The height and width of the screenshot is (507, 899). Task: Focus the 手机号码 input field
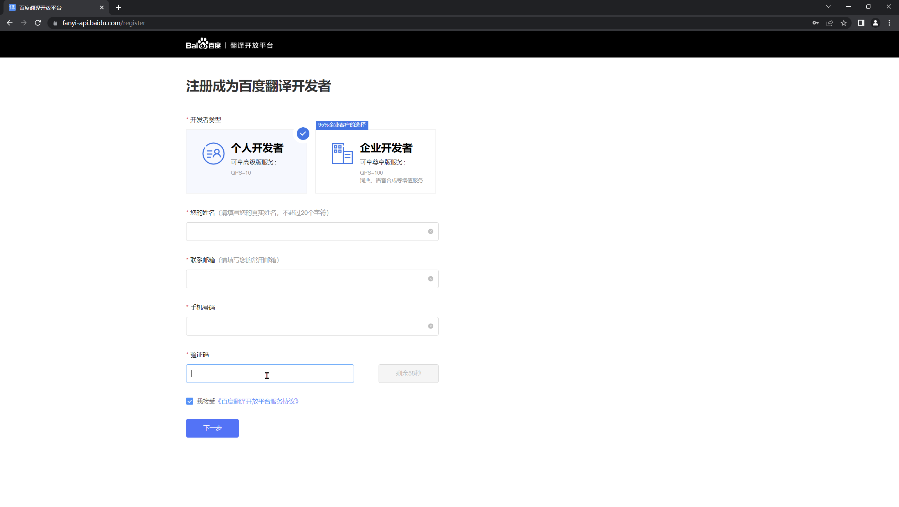tap(312, 326)
